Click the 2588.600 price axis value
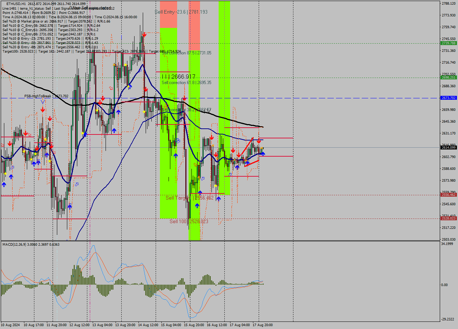The width and height of the screenshot is (458, 329). [x=449, y=168]
